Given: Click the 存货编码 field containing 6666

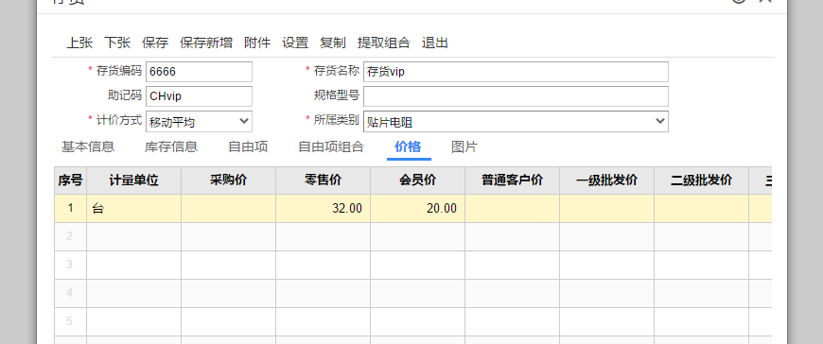Looking at the screenshot, I should point(199,72).
